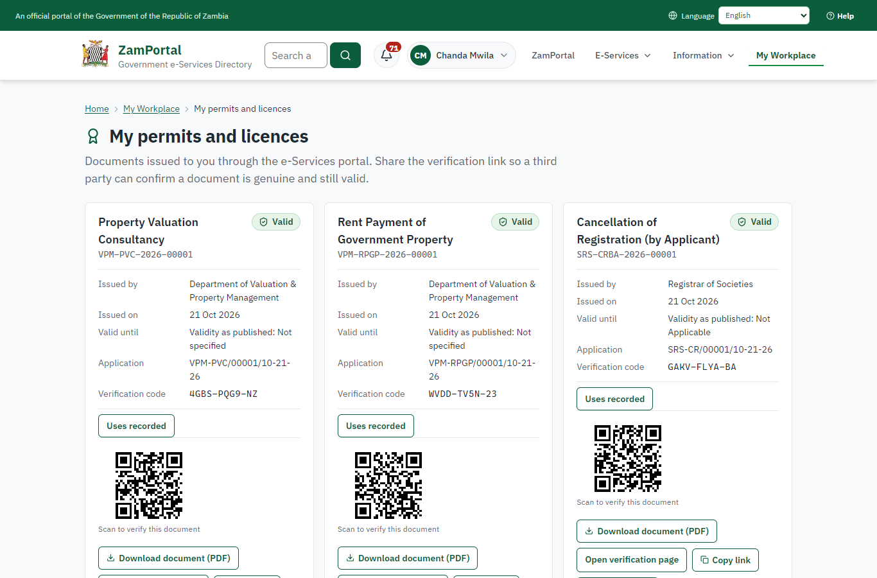Open the ZamPortal nav item
Image resolution: width=877 pixels, height=578 pixels.
[553, 55]
